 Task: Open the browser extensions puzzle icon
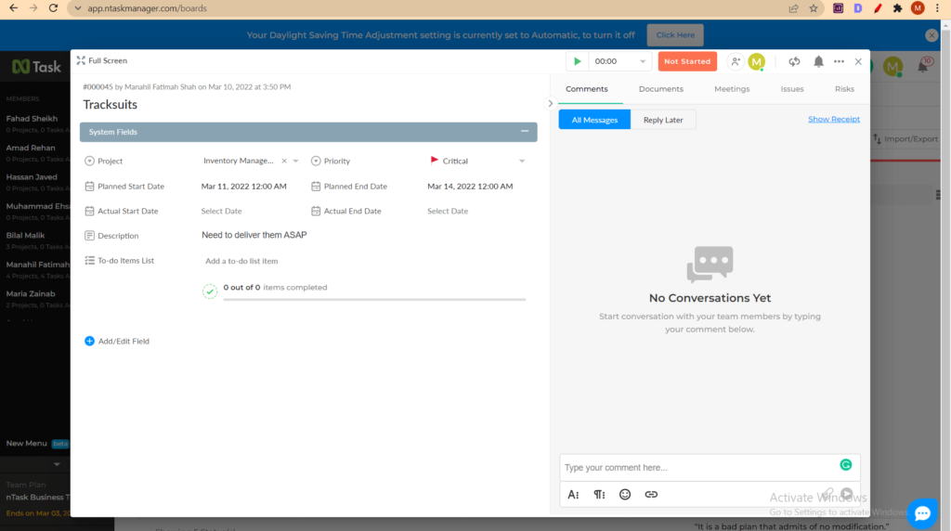tap(898, 8)
